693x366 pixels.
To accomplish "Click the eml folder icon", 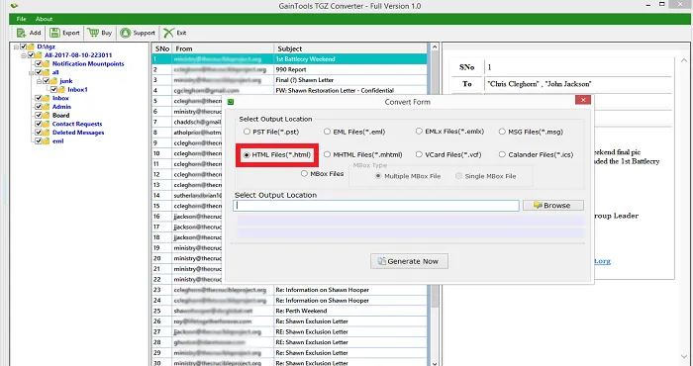I will (46, 141).
